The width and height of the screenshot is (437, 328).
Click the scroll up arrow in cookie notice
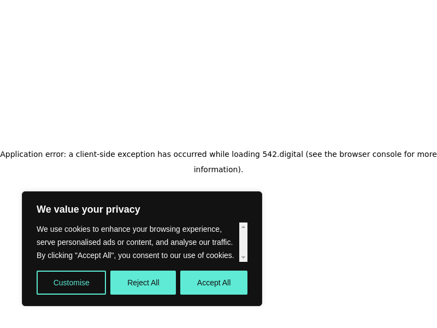[243, 226]
